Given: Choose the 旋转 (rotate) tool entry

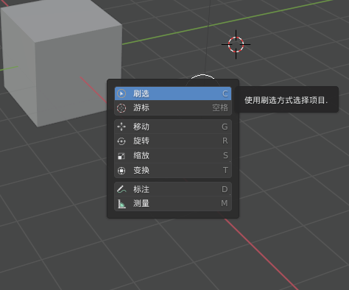Looking at the screenshot, I should [x=173, y=141].
